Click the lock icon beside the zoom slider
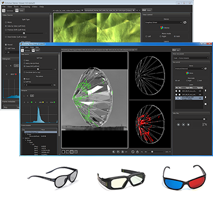Image resolution: width=213 pixels, height=198 pixels. 138,152
